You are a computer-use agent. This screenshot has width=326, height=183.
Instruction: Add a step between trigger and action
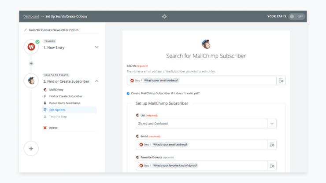coord(31,63)
